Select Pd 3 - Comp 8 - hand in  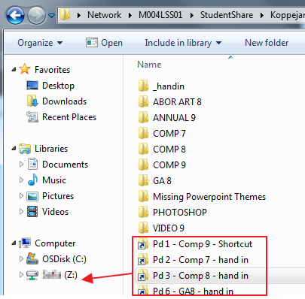(201, 276)
